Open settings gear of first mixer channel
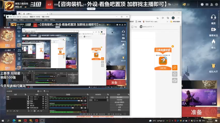220x123 pixels. coord(85,101)
